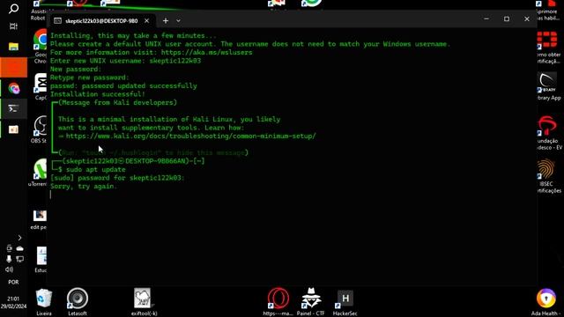Click '[sudo] password for skeptic122k03:' prompt
The height and width of the screenshot is (317, 564).
(117, 178)
